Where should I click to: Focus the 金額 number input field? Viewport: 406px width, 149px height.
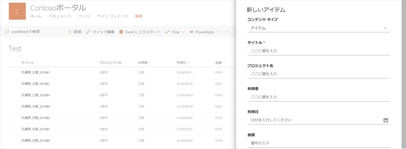pos(318,143)
